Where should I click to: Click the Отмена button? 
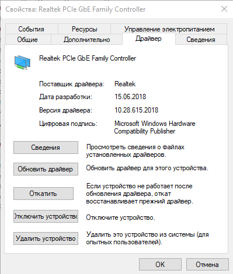tap(207, 265)
